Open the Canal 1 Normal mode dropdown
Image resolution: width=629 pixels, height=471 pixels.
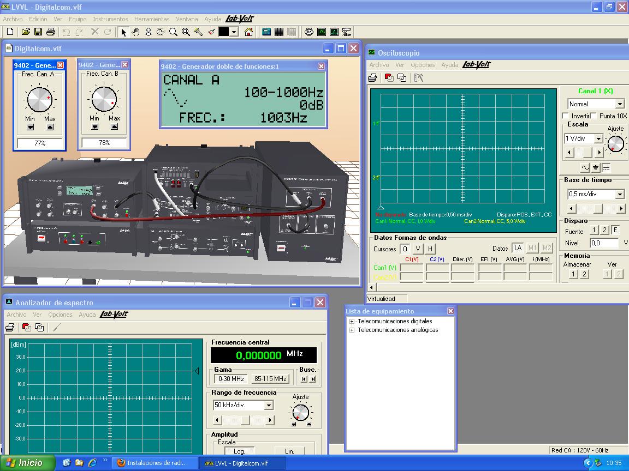point(620,104)
